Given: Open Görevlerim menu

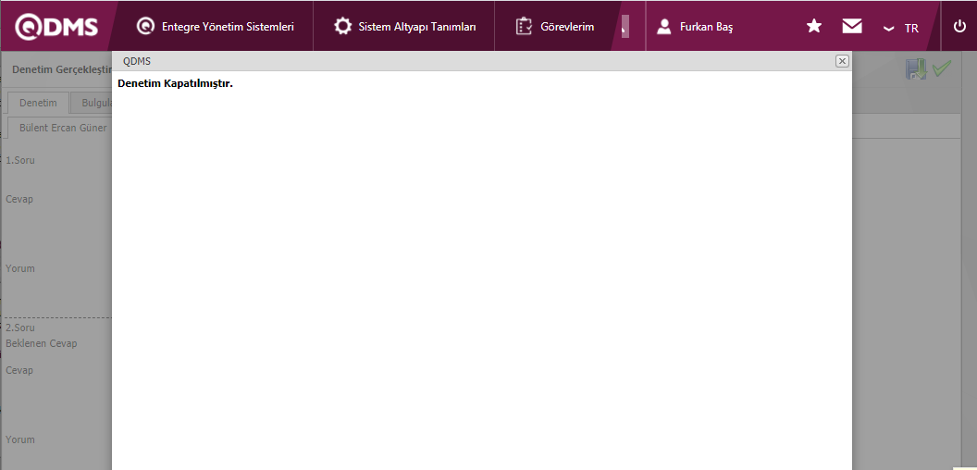Looking at the screenshot, I should pyautogui.click(x=554, y=27).
